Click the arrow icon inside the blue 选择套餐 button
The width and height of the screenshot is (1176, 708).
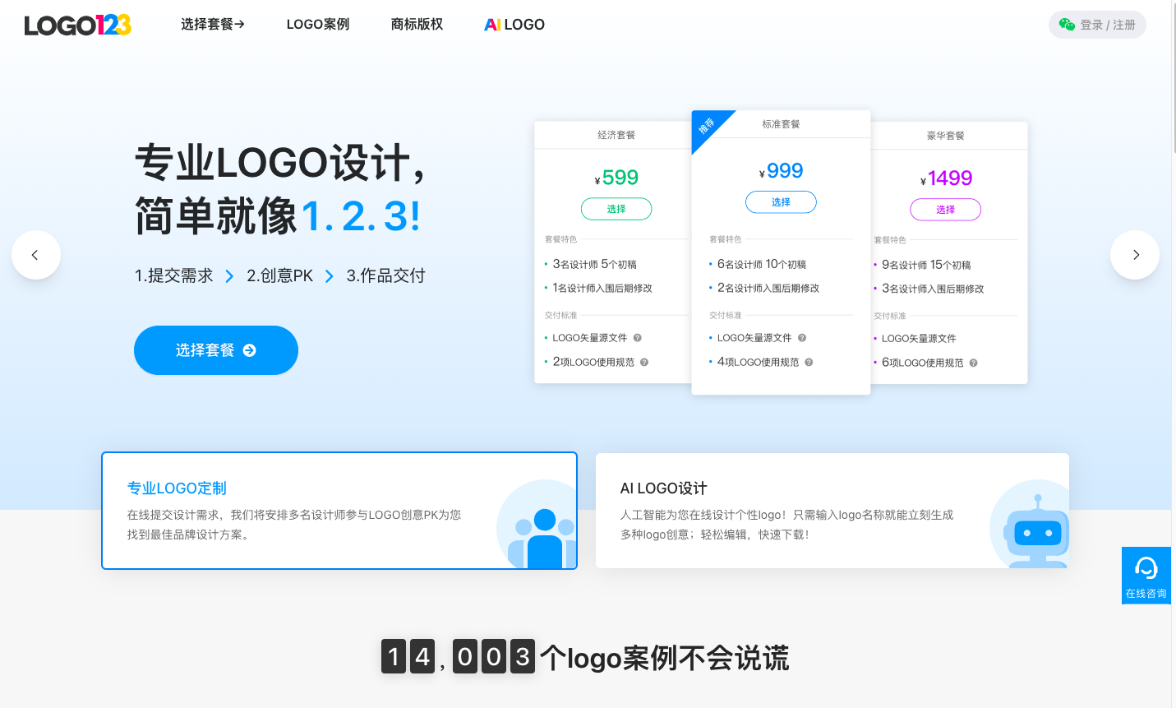point(251,350)
